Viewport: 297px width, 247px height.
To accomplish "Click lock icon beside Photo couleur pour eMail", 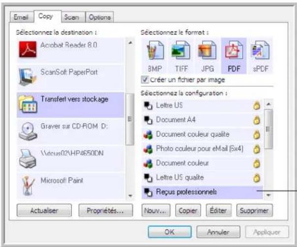I will coord(257,149).
